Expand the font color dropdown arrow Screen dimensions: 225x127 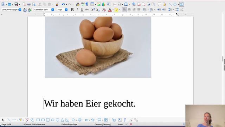113,10
